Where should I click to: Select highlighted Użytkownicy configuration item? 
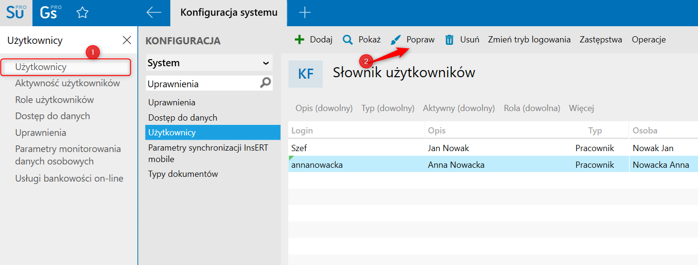[213, 132]
